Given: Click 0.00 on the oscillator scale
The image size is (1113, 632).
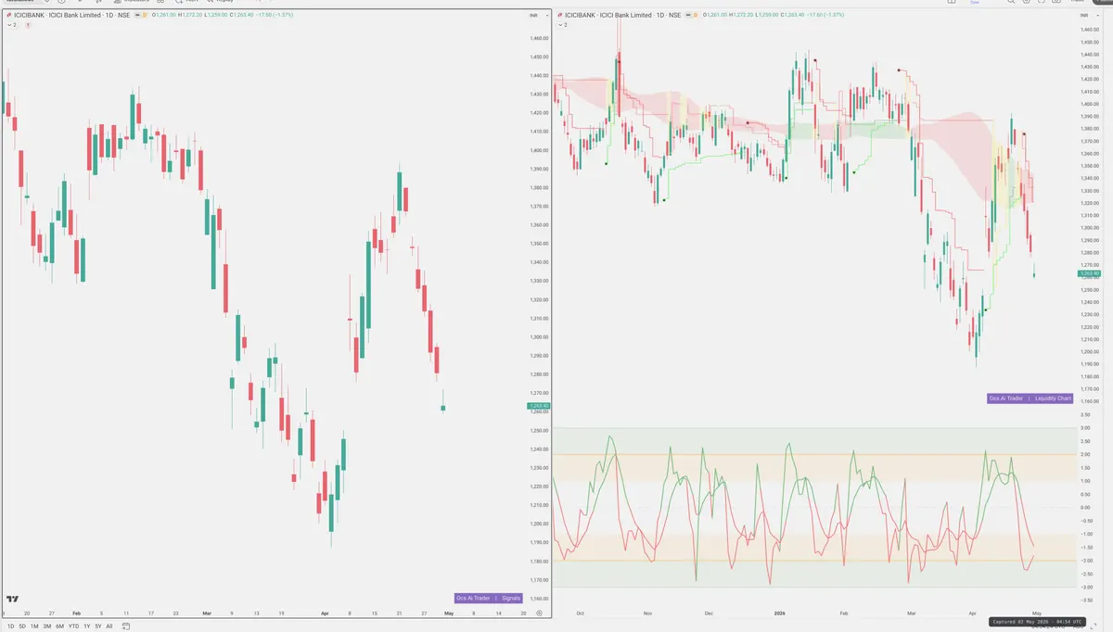Looking at the screenshot, I should [1085, 507].
